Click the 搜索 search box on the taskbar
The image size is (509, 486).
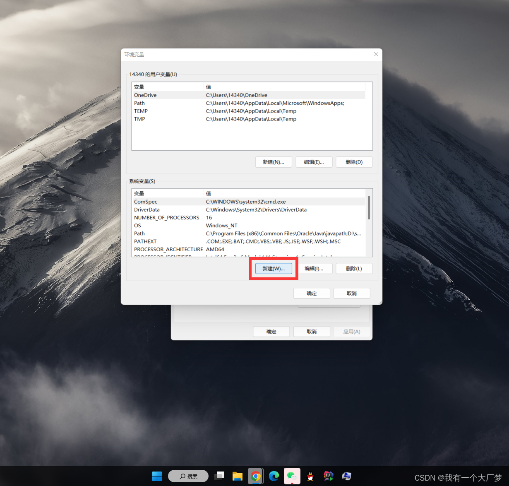pyautogui.click(x=188, y=476)
